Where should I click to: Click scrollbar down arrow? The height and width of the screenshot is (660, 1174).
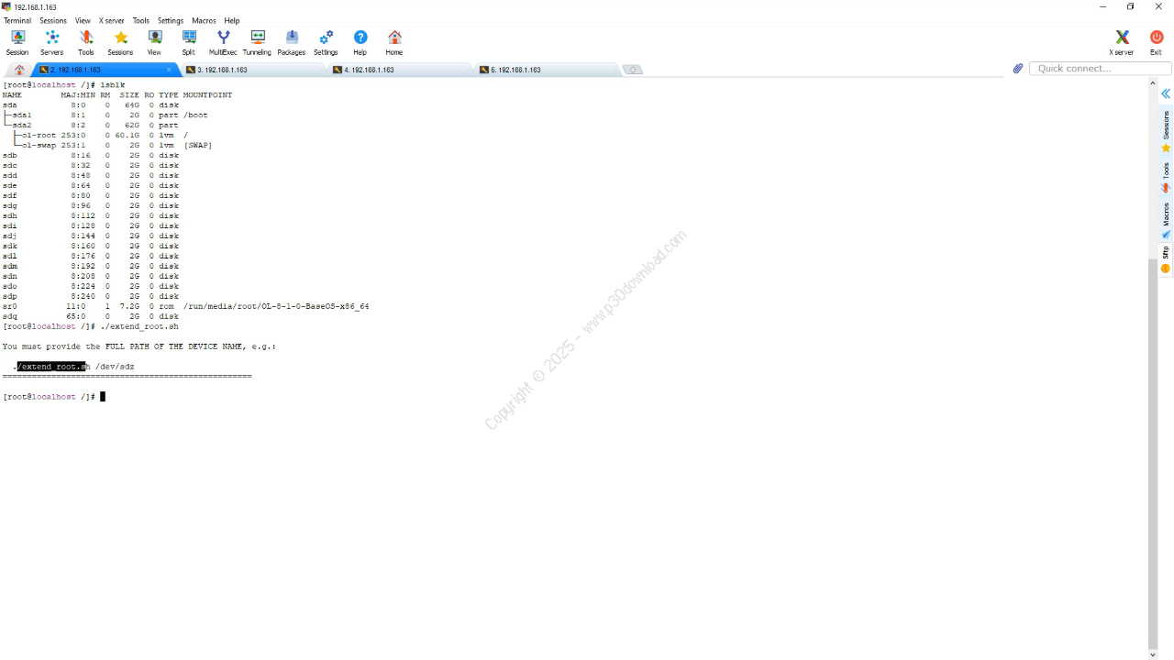click(x=1153, y=654)
